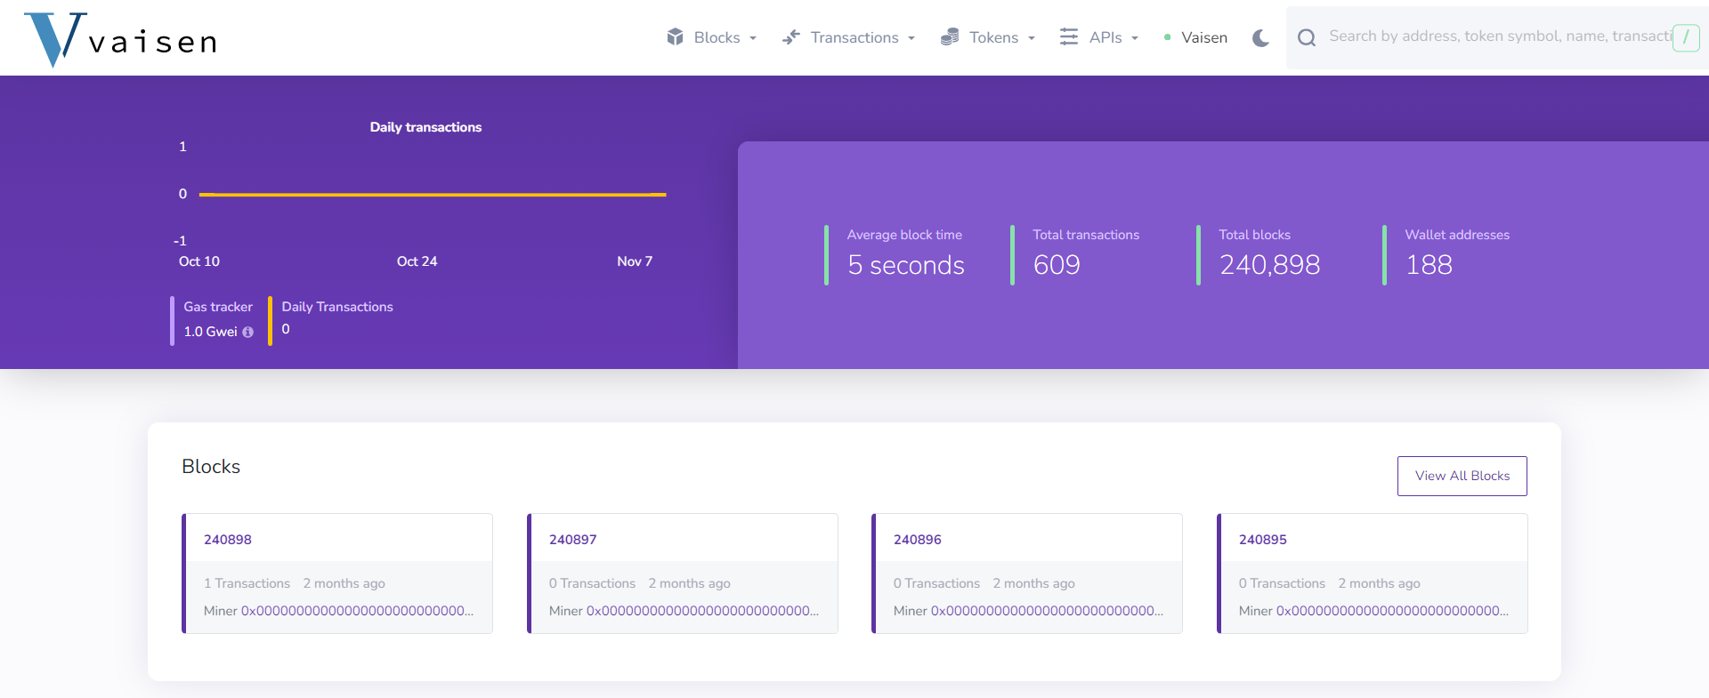This screenshot has width=1709, height=698.
Task: Click the slash shortcut key badge
Action: (1685, 37)
